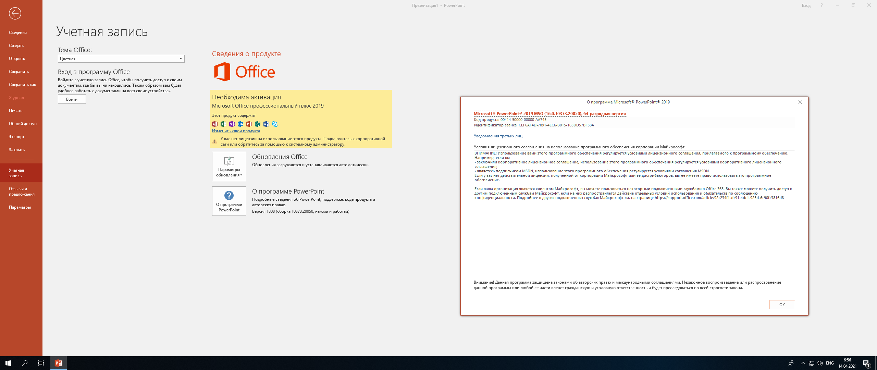Click the volume speaker icon in the tray
The width and height of the screenshot is (877, 370).
point(820,363)
